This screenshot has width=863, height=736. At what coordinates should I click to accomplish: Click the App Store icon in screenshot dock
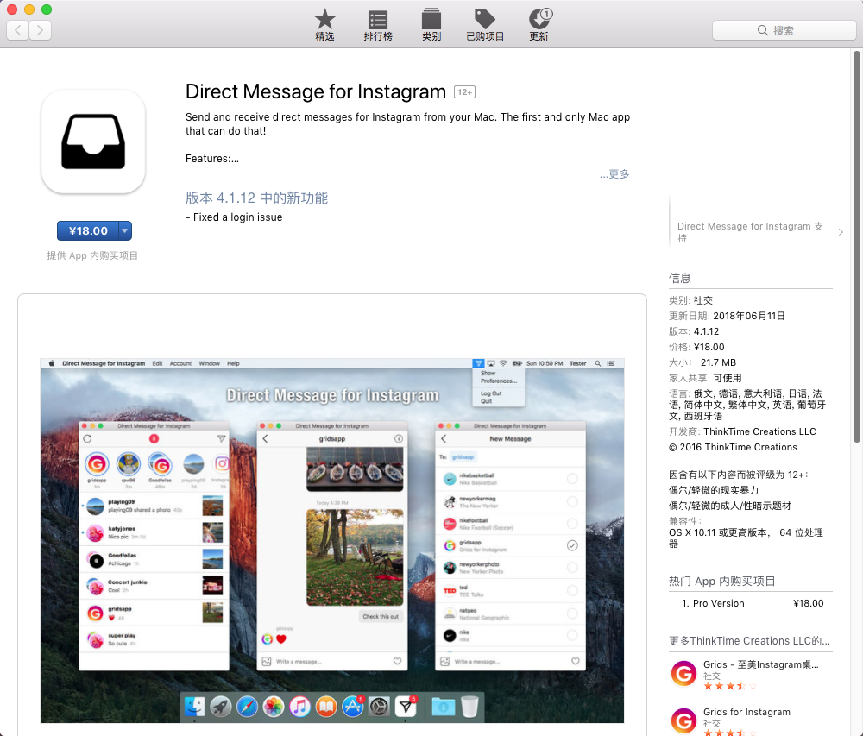[x=353, y=707]
